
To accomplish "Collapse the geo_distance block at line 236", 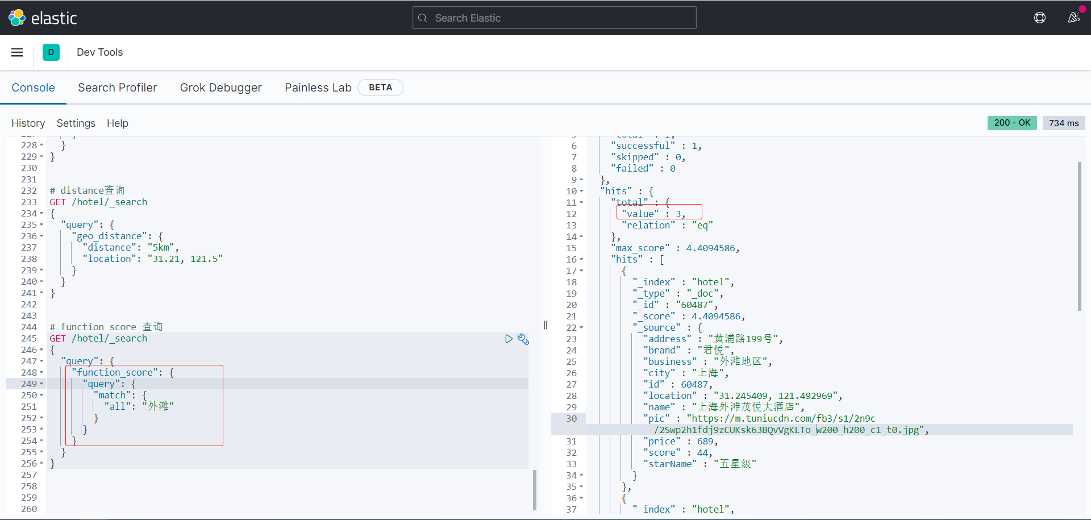I will pos(41,236).
